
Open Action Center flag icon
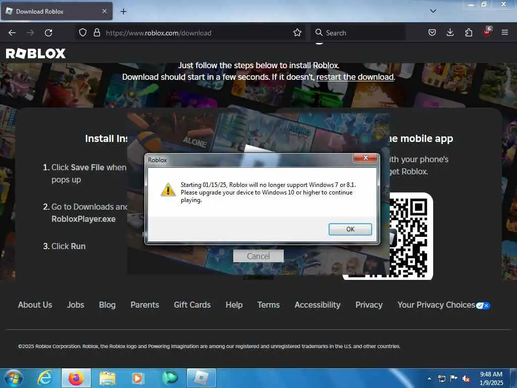(x=454, y=378)
